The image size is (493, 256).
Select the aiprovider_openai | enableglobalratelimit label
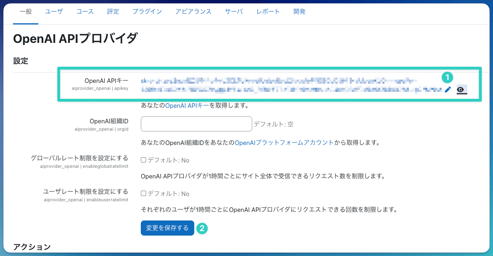pos(84,166)
